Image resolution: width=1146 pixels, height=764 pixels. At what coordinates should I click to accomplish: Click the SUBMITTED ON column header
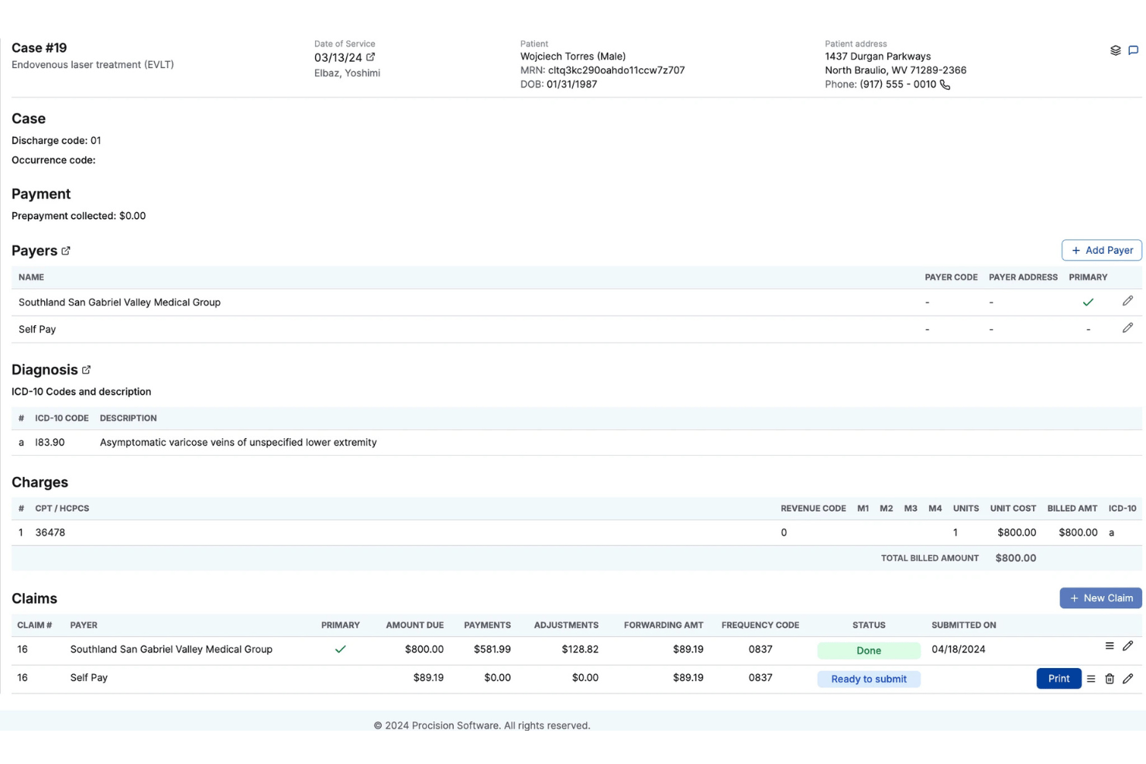[964, 625]
